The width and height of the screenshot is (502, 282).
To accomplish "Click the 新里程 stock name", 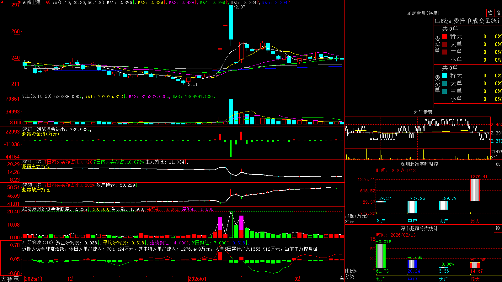I will tap(34, 3).
